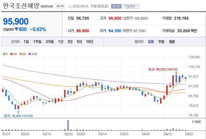This screenshot has height=139, width=206.
Task: Switch to the 일봉 daily candle chart
Action: [151, 42]
